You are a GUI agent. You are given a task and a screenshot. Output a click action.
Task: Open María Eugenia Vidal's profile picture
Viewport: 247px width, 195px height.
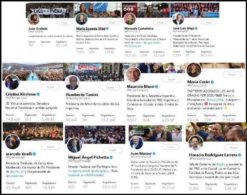[x=82, y=19]
